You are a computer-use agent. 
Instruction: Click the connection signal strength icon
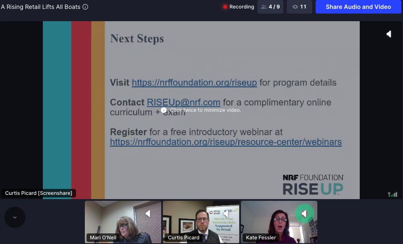click(392, 194)
